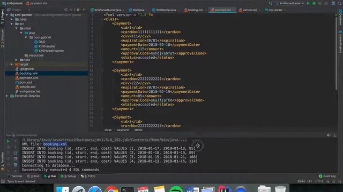
Task: Collapse the com.gabriel package
Action: [26, 37]
